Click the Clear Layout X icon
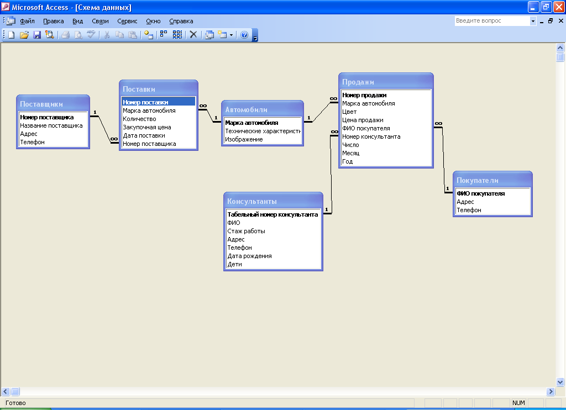The image size is (566, 410). (x=193, y=35)
